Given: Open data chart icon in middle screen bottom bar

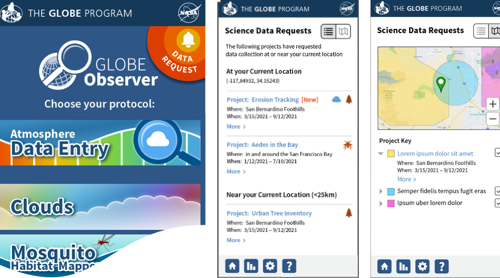Looking at the screenshot, I should pos(251,266).
